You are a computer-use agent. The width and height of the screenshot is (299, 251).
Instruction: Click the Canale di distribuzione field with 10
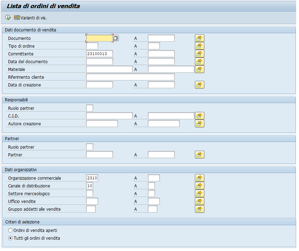[90, 186]
